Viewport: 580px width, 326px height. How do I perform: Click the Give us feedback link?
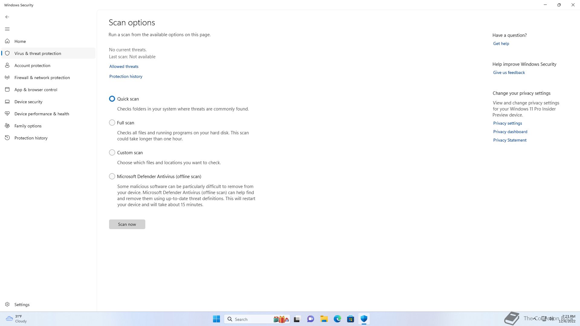(x=509, y=72)
